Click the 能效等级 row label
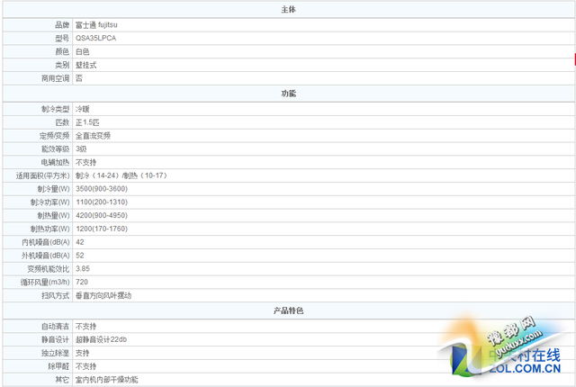 pyautogui.click(x=55, y=148)
